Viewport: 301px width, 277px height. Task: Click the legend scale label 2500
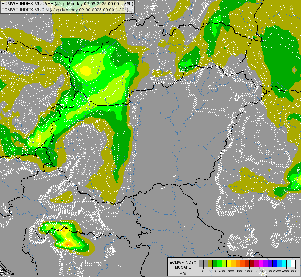(x=277, y=271)
